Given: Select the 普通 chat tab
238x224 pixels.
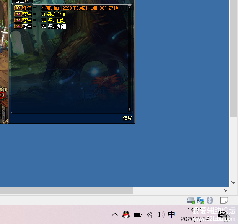Looking at the screenshot, I should [20, 2].
